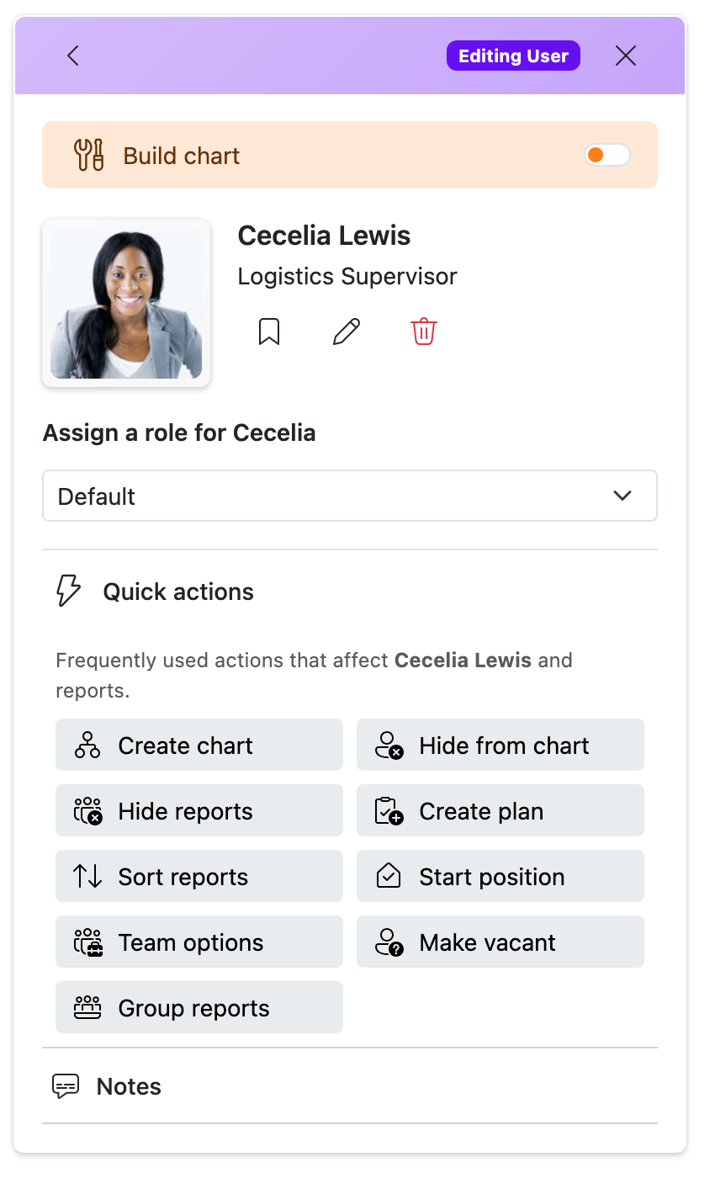715x1178 pixels.
Task: Click the Quick actions section header
Action: tap(350, 592)
